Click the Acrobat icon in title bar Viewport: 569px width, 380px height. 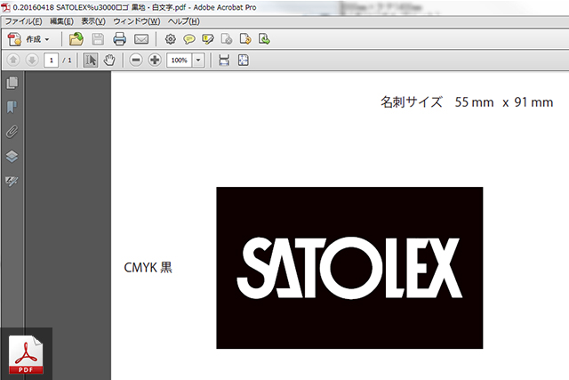point(6,7)
